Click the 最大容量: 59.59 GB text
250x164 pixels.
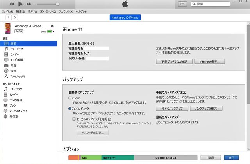(81, 43)
